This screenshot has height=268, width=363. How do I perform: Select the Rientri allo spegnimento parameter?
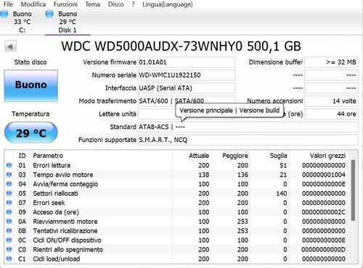(x=68, y=250)
